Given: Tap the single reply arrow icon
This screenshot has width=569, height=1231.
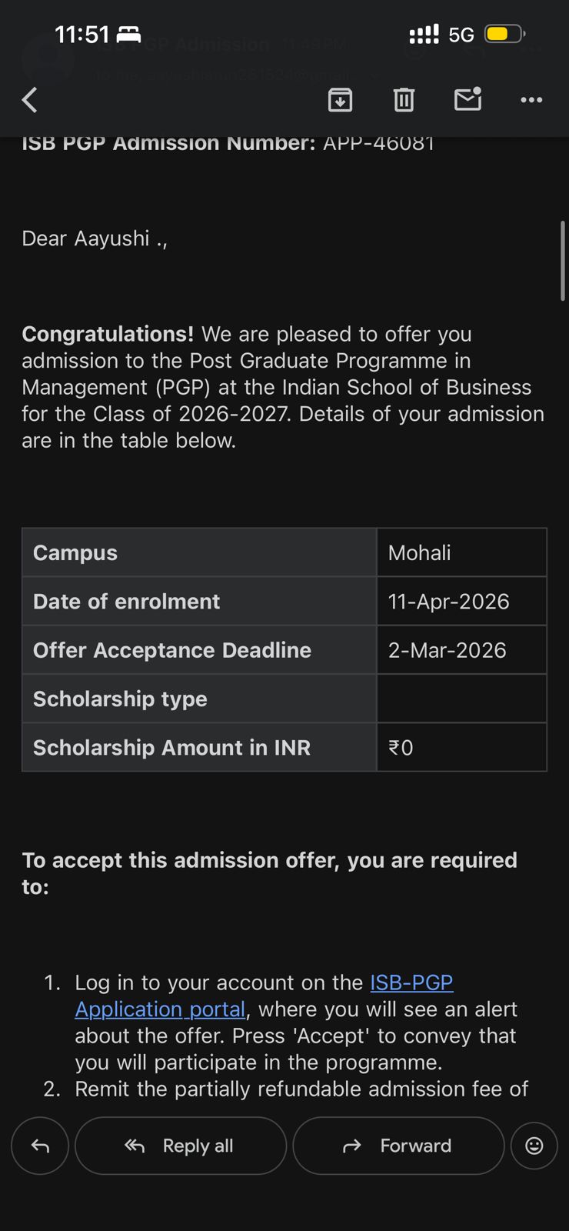Looking at the screenshot, I should tap(40, 1146).
